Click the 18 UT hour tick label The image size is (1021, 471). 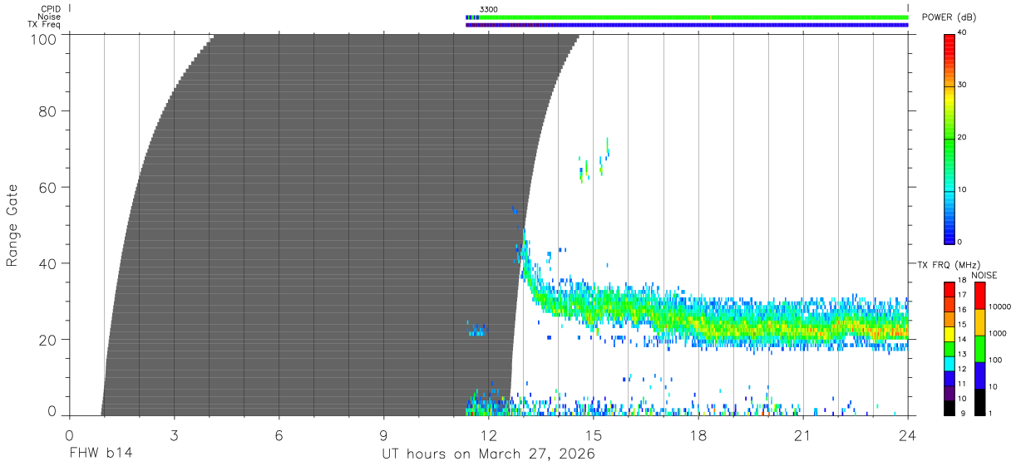click(x=698, y=435)
